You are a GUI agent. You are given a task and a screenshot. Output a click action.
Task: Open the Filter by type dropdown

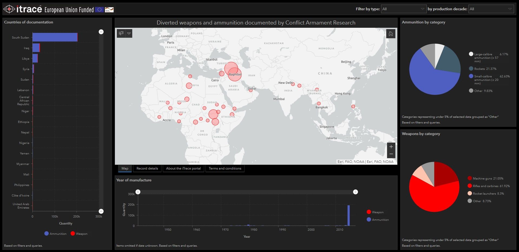point(403,9)
